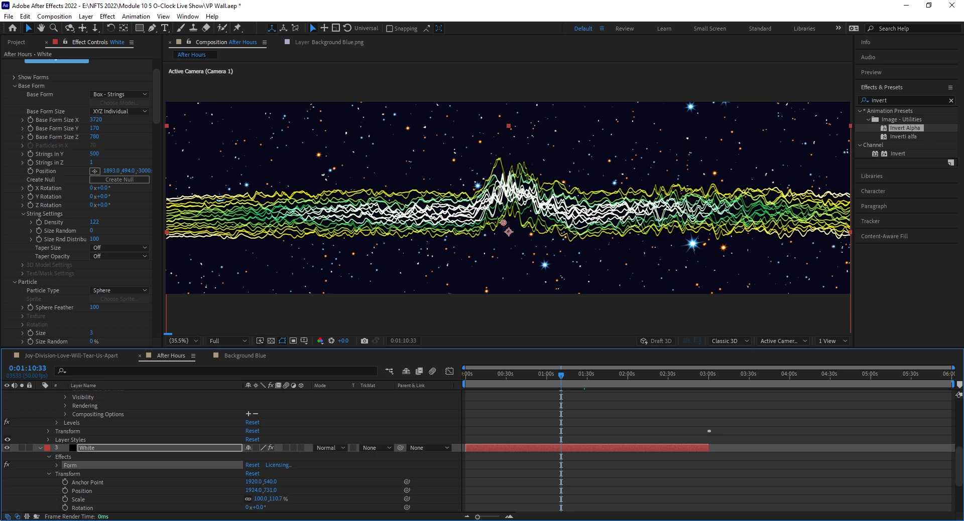Select the Invert Alpha preset
Image resolution: width=964 pixels, height=521 pixels.
pyautogui.click(x=905, y=128)
